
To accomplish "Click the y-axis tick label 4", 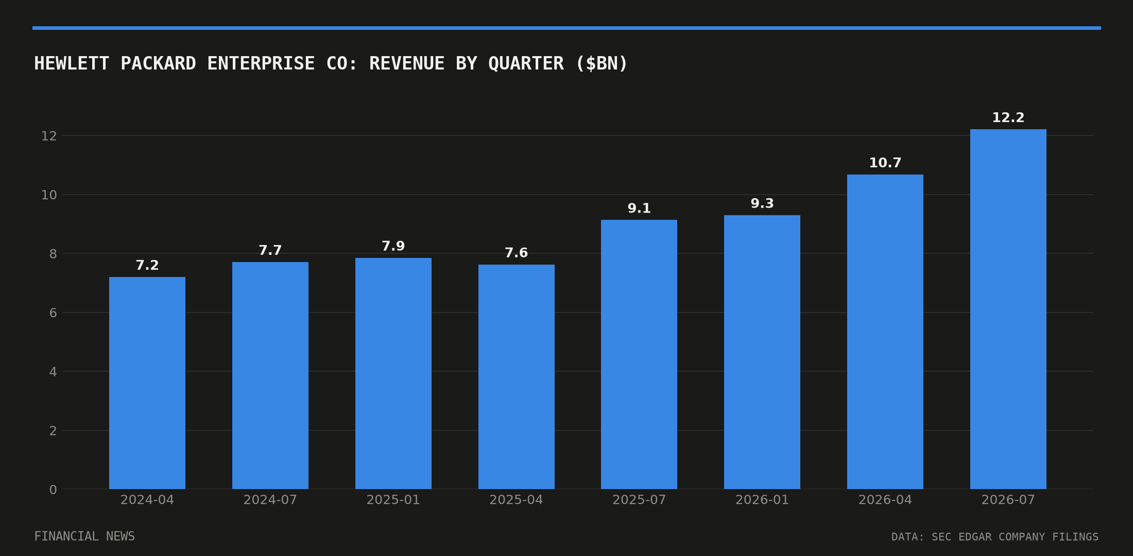I will pos(53,372).
